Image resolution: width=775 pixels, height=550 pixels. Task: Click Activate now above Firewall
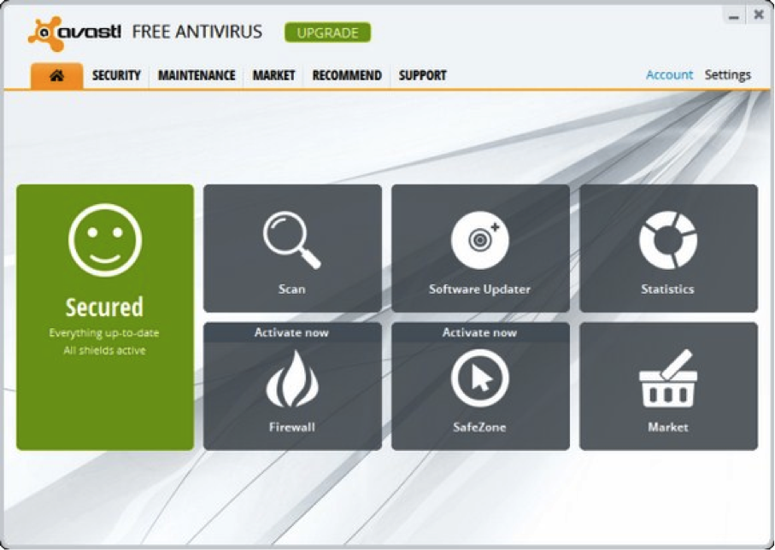[291, 332]
